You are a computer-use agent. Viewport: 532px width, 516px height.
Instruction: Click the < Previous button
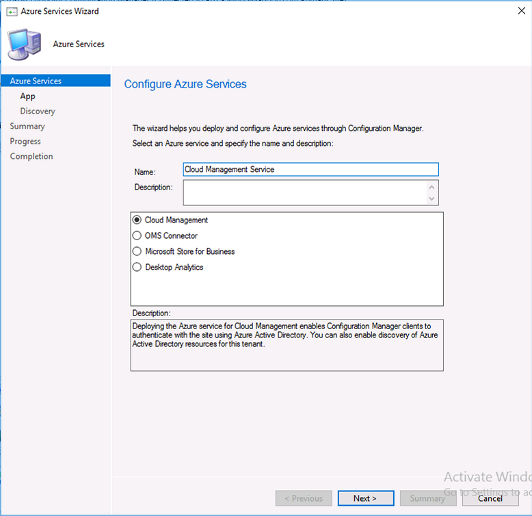(x=304, y=498)
